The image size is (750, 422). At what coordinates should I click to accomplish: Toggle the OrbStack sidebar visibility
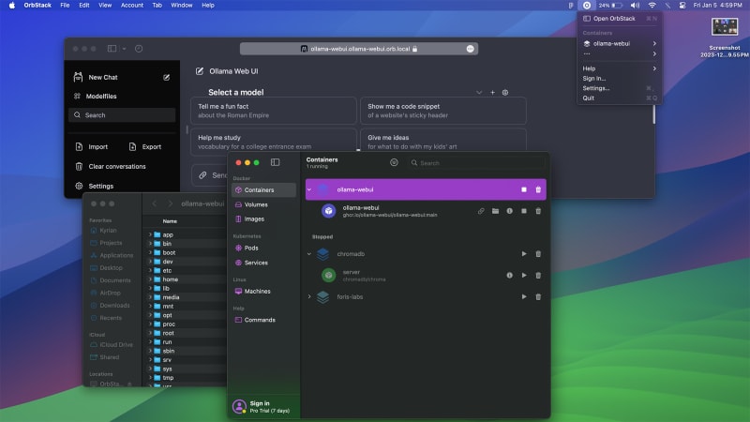click(x=275, y=162)
